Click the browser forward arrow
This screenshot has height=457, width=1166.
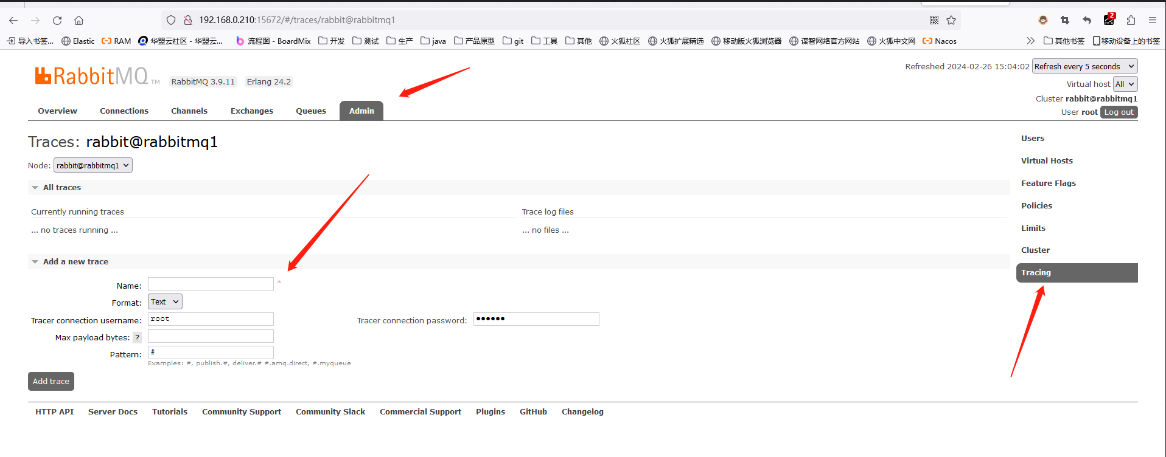click(x=35, y=20)
